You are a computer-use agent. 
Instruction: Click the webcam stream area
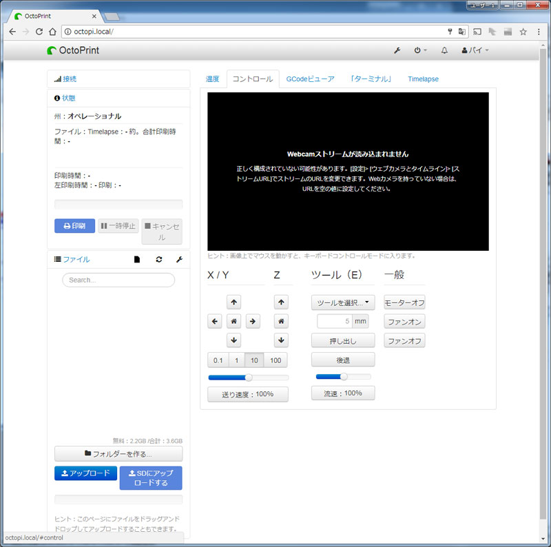[348, 172]
